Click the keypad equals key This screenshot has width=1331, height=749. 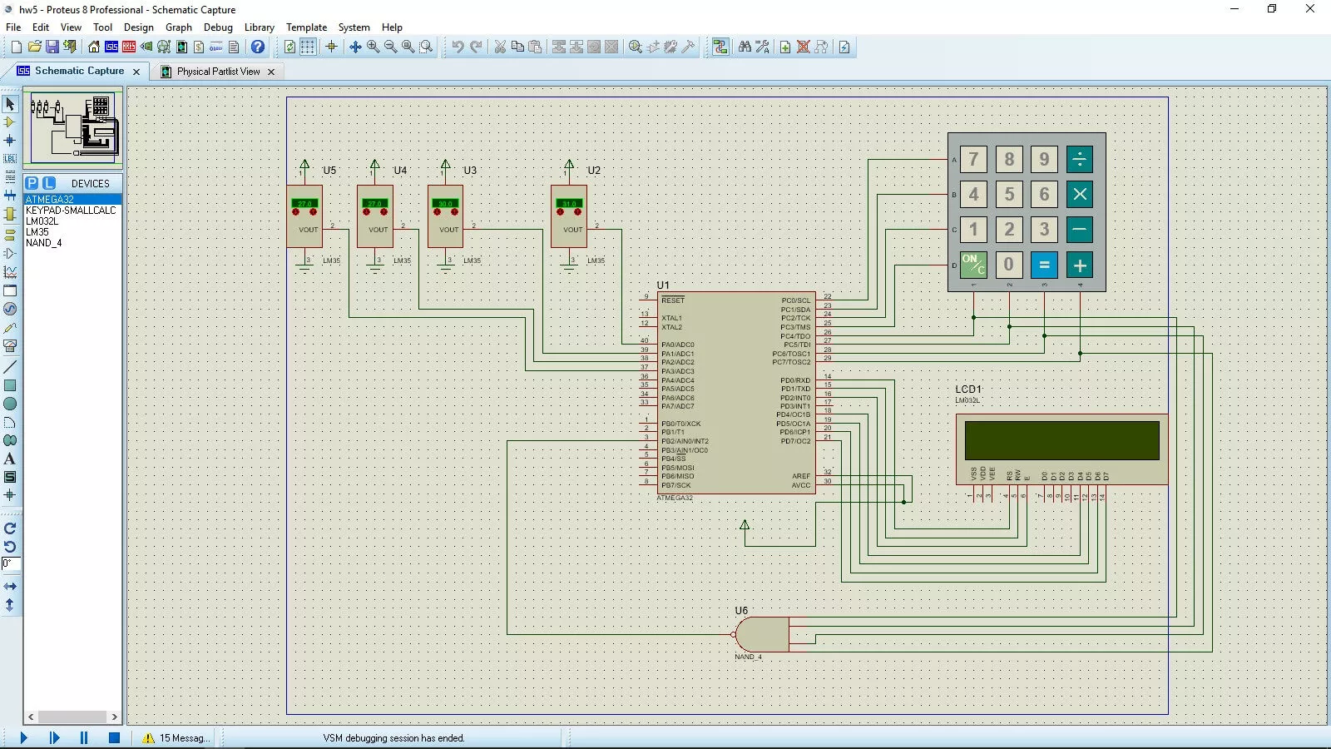coord(1045,265)
